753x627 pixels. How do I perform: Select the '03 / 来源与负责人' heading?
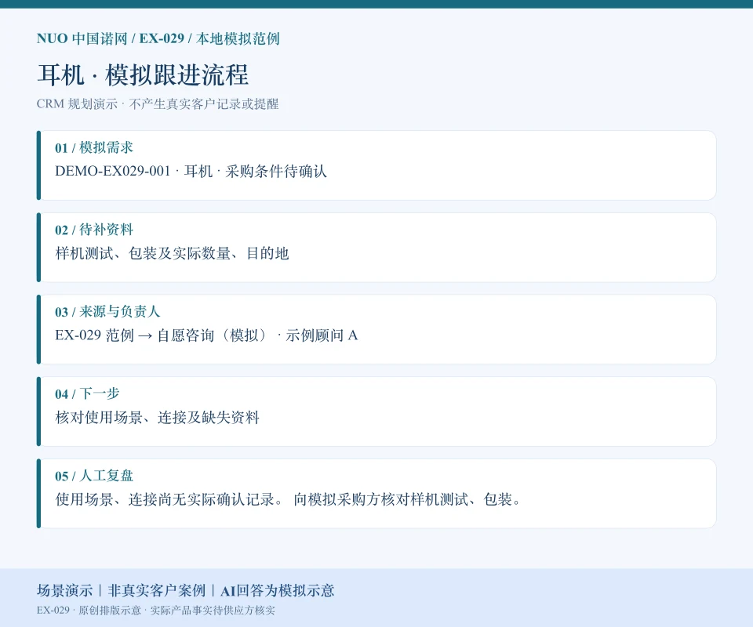[107, 311]
